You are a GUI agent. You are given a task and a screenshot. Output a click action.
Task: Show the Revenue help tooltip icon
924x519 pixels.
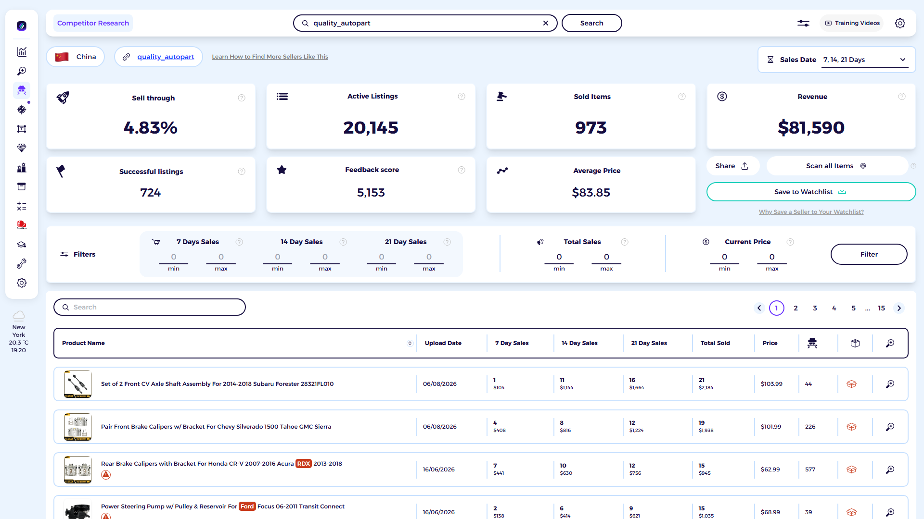pyautogui.click(x=902, y=97)
